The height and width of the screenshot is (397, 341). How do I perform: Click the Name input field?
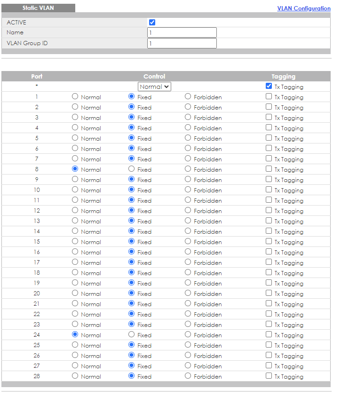(182, 32)
